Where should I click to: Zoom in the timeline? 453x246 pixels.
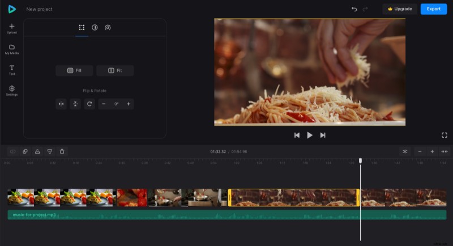coord(432,151)
